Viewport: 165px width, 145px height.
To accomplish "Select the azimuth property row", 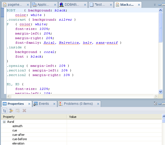I will tap(17, 126).
